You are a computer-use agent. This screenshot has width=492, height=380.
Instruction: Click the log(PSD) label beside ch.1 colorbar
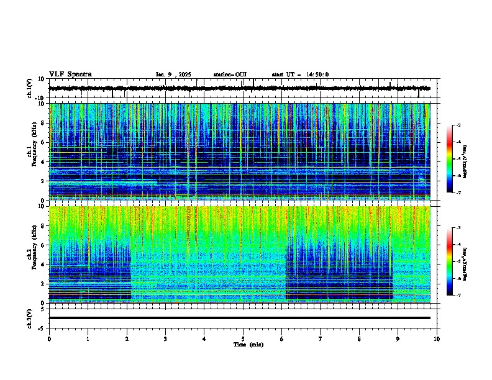pyautogui.click(x=465, y=162)
